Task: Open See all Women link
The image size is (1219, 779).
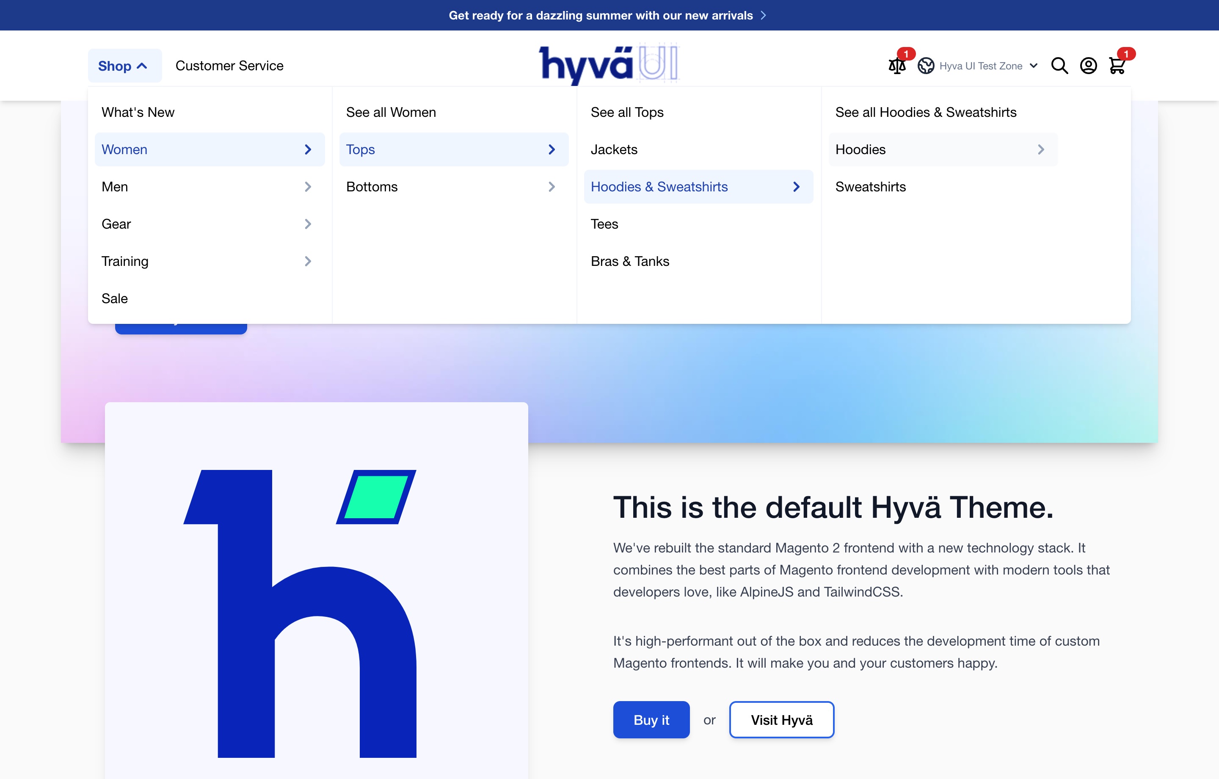Action: 391,113
